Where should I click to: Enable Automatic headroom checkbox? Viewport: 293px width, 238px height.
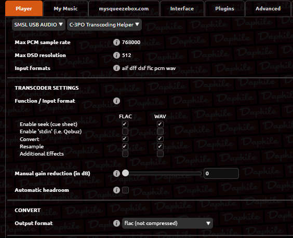125,190
